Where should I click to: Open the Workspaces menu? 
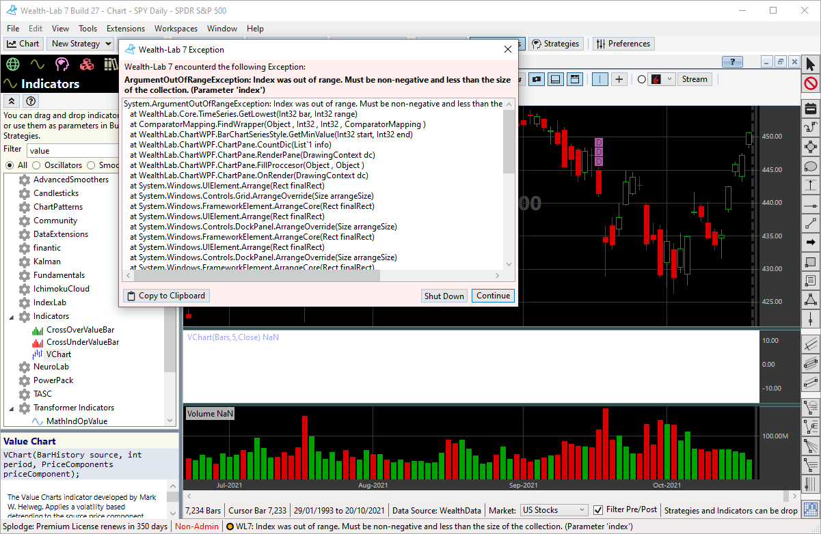click(x=176, y=29)
